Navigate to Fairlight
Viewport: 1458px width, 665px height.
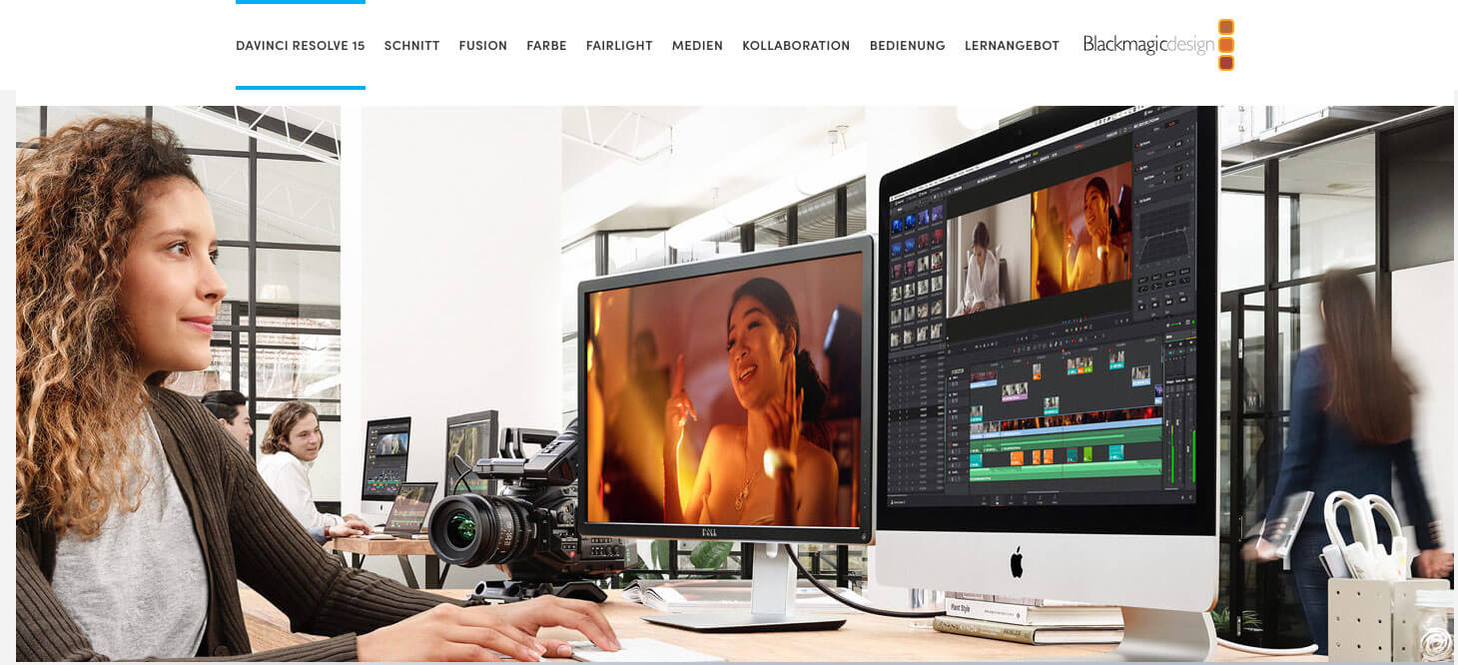click(x=619, y=46)
